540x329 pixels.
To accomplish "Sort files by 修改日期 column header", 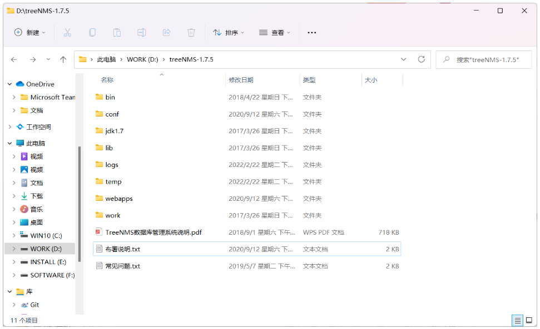I will 241,80.
